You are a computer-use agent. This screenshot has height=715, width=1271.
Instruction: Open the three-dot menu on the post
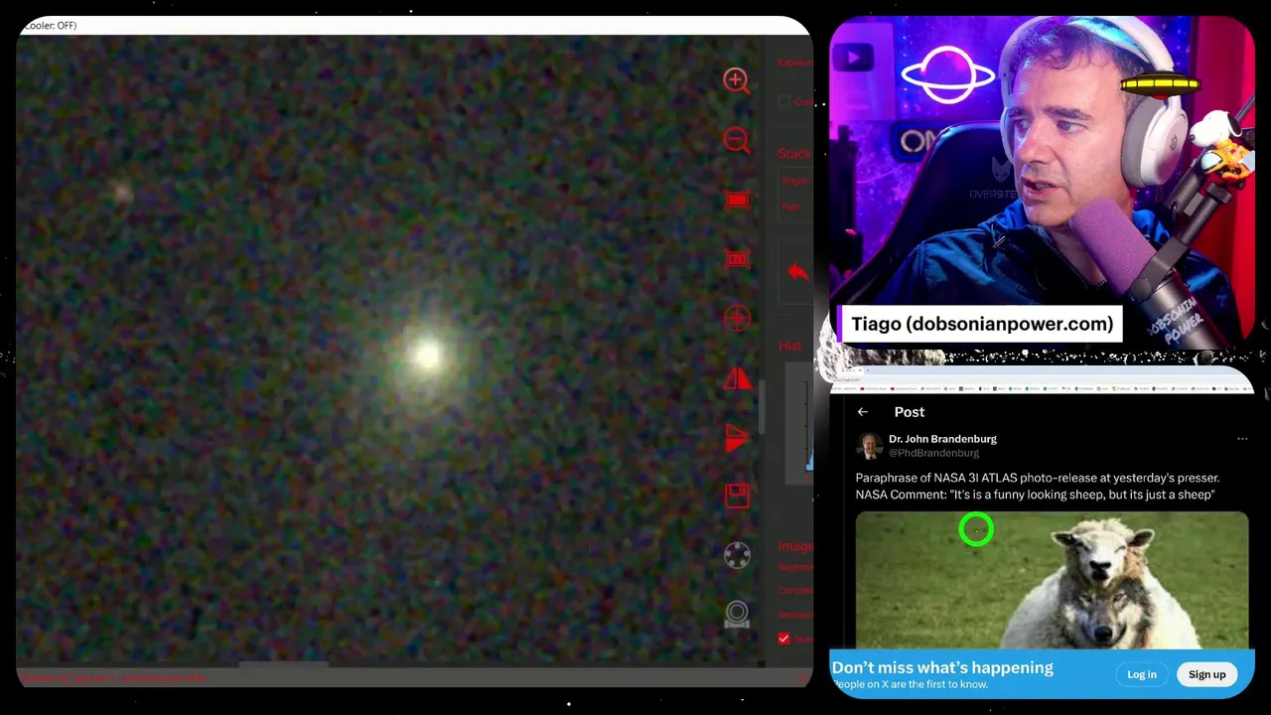[1242, 439]
